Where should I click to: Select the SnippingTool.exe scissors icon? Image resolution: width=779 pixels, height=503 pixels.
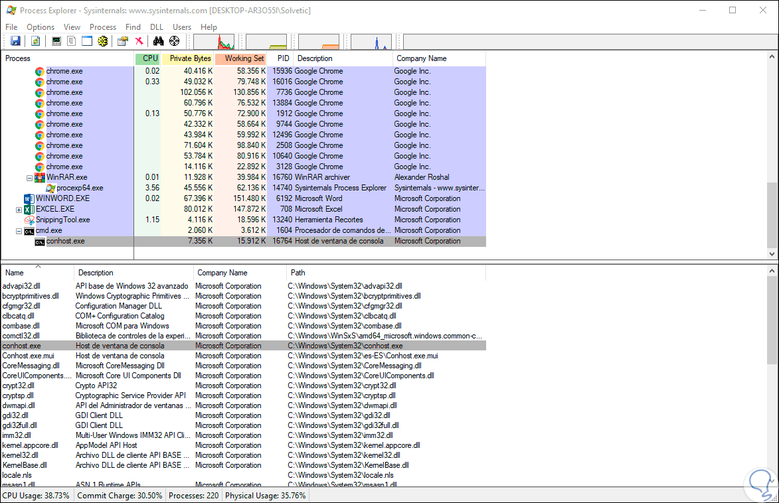pyautogui.click(x=29, y=220)
